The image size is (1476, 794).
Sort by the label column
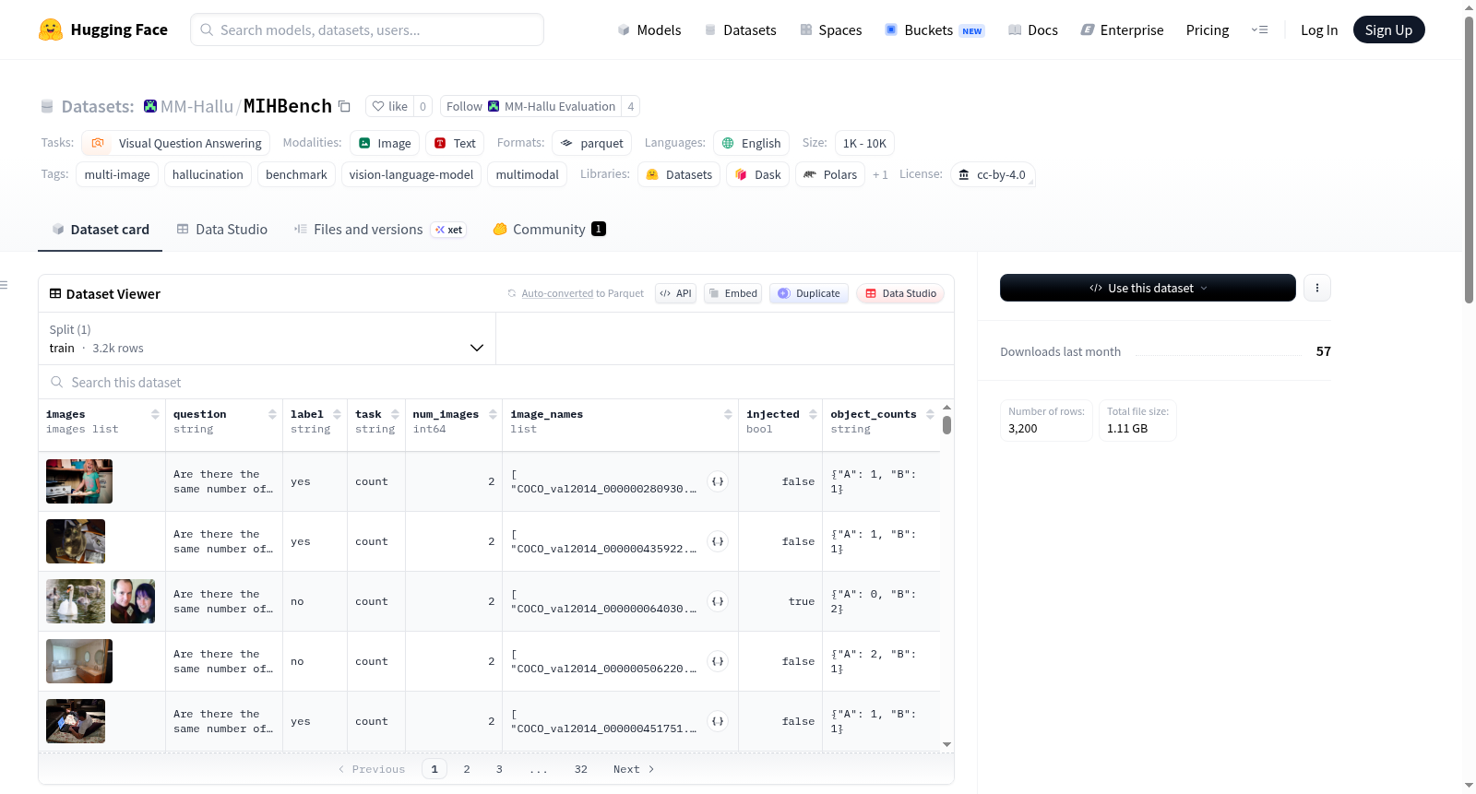[x=337, y=414]
